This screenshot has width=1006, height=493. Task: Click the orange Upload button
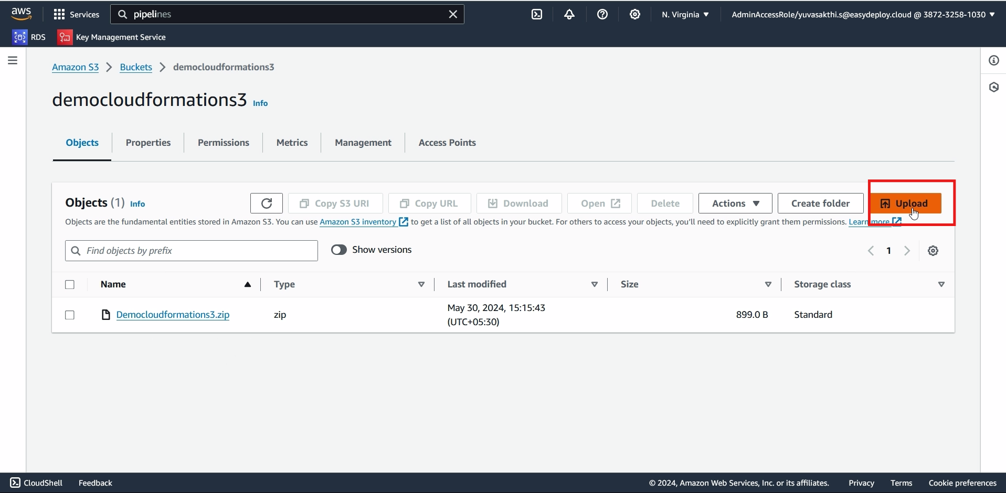click(905, 203)
